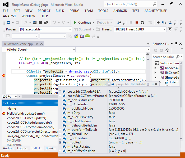
Task: Click Show Next Statement arrow icon
Action: click(x=158, y=22)
